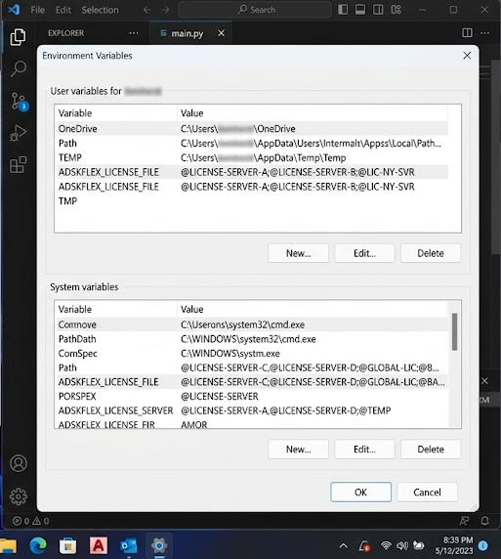Screen dimensions: 501x559
Task: Click New under System variables
Action: pos(298,450)
